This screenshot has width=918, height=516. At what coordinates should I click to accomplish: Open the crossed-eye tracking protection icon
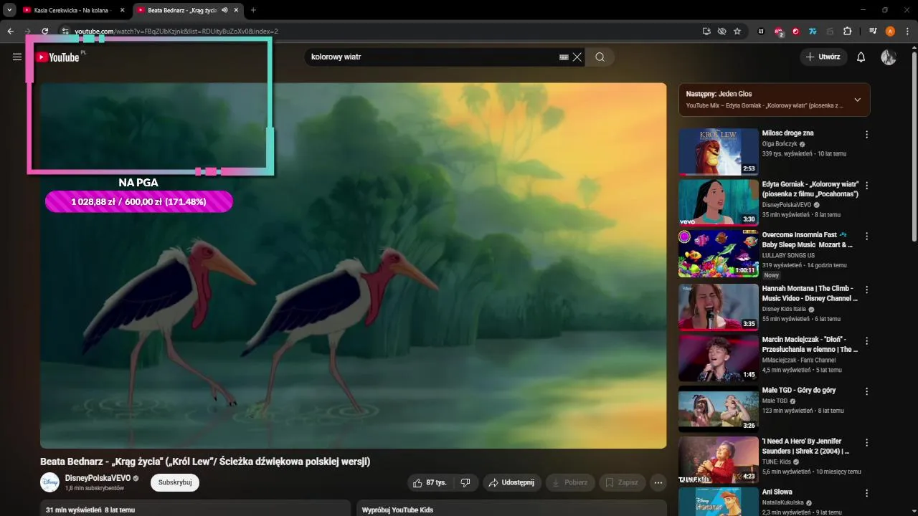point(721,32)
